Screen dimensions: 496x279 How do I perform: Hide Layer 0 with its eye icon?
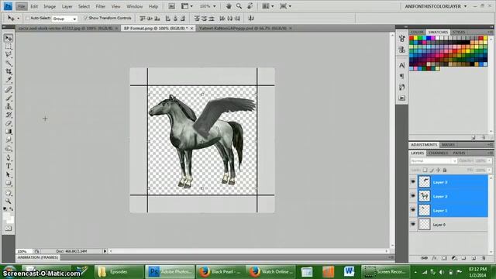pos(413,224)
